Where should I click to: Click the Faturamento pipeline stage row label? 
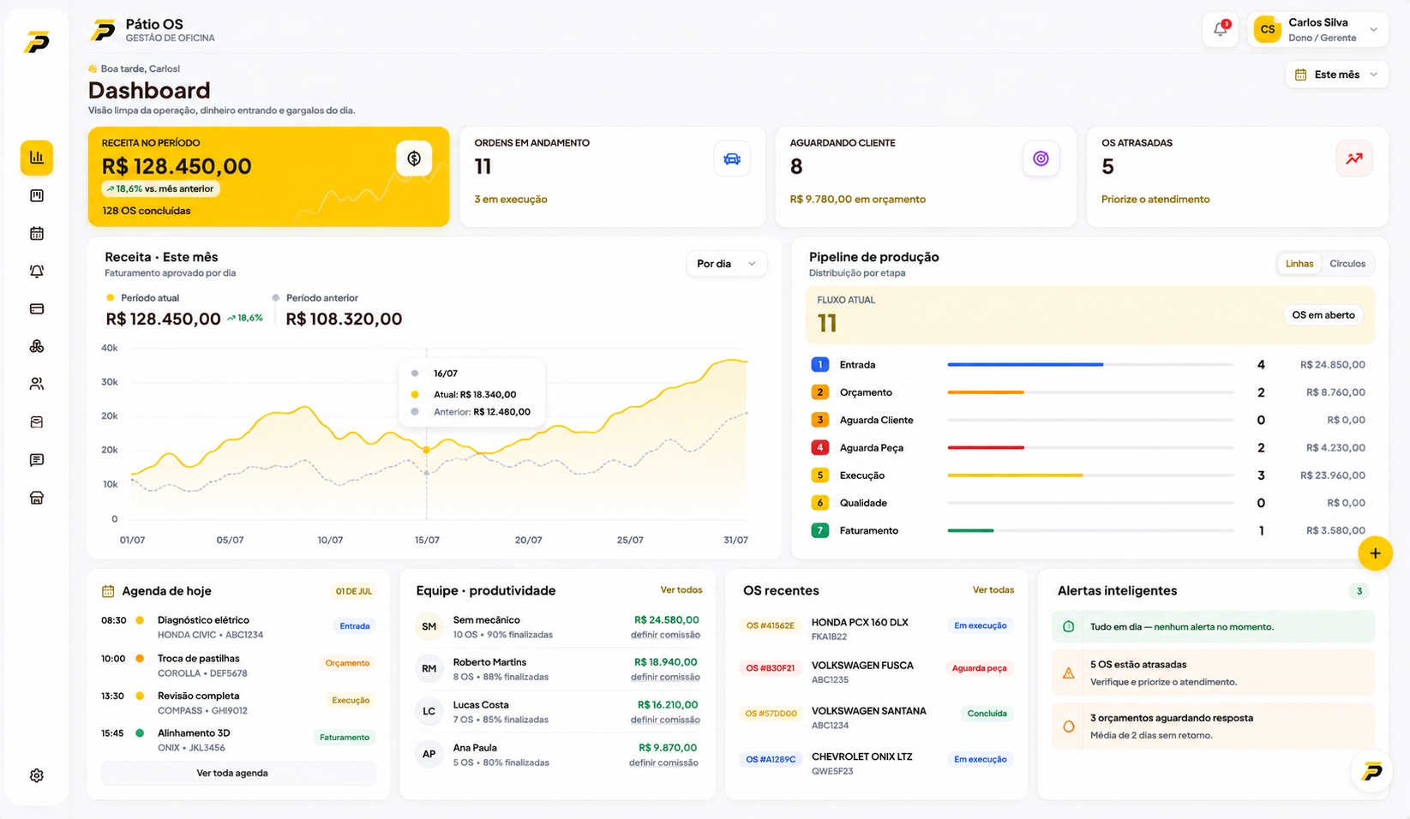tap(868, 531)
